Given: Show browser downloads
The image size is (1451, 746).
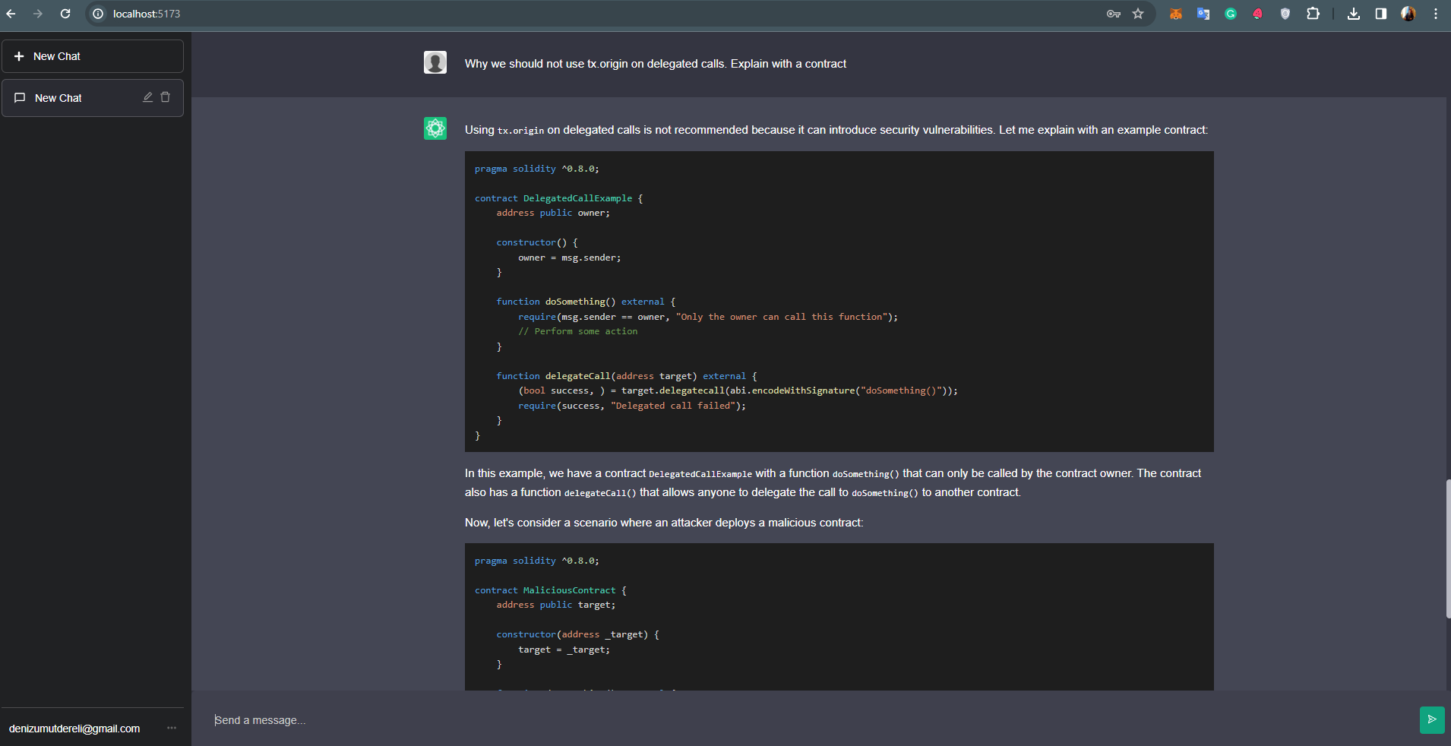Looking at the screenshot, I should (x=1354, y=14).
